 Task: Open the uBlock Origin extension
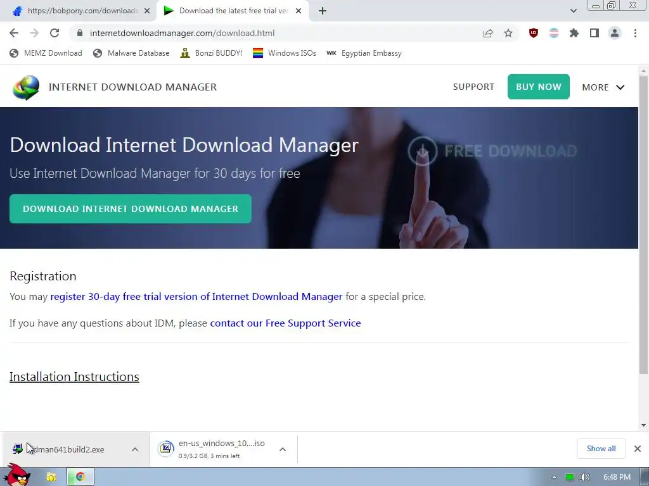pyautogui.click(x=534, y=33)
